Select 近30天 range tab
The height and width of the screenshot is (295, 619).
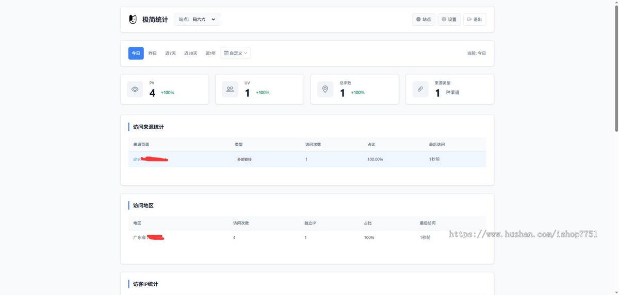[x=191, y=53]
